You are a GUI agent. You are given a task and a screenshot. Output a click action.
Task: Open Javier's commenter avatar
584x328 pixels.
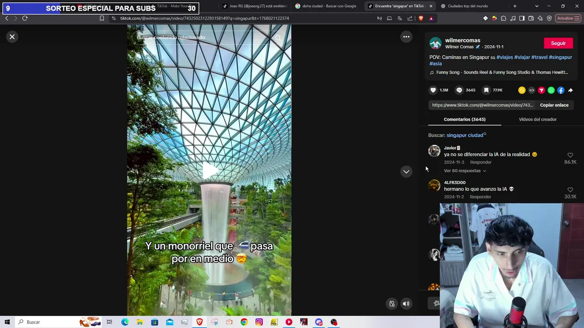(x=434, y=151)
